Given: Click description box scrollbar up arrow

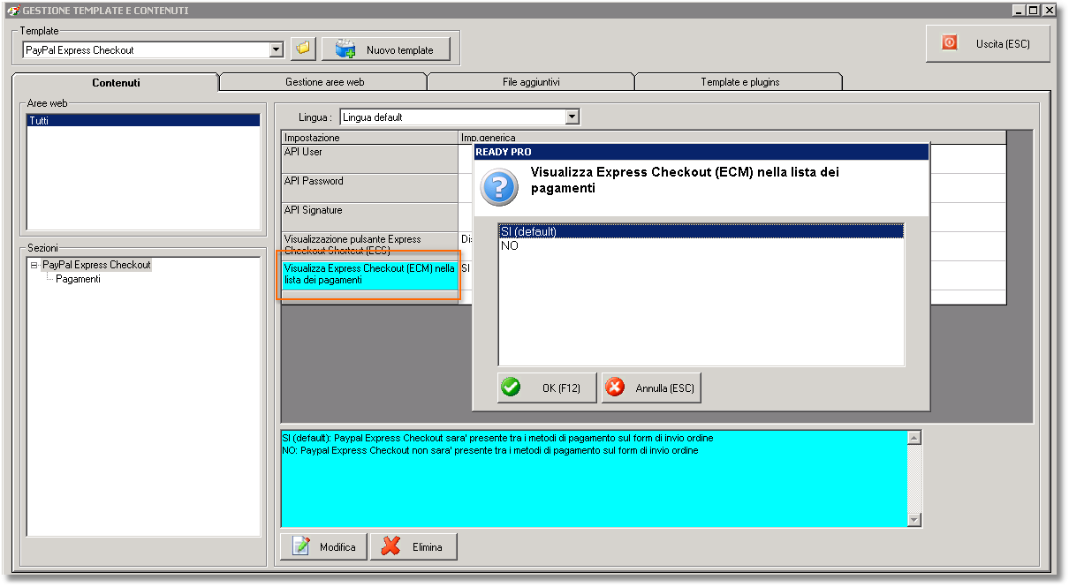Looking at the screenshot, I should pos(914,437).
